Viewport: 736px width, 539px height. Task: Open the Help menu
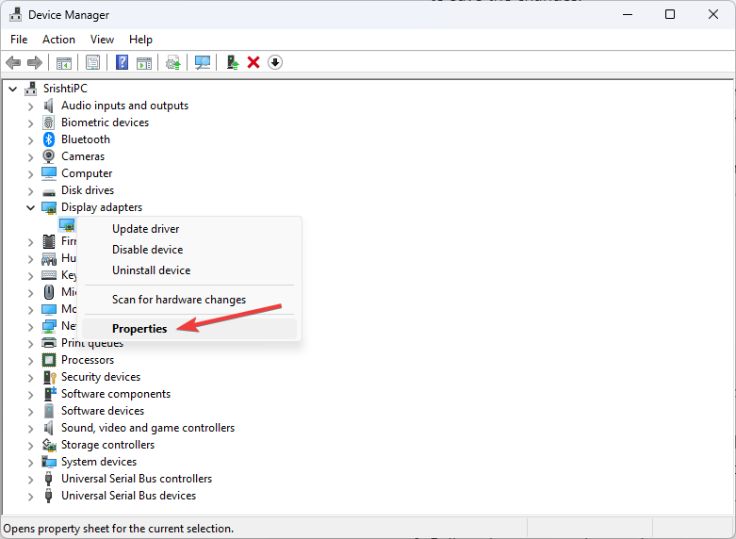click(140, 40)
